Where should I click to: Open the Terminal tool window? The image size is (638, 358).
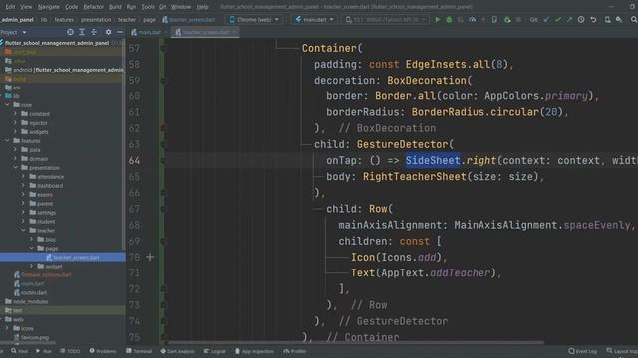pos(139,351)
